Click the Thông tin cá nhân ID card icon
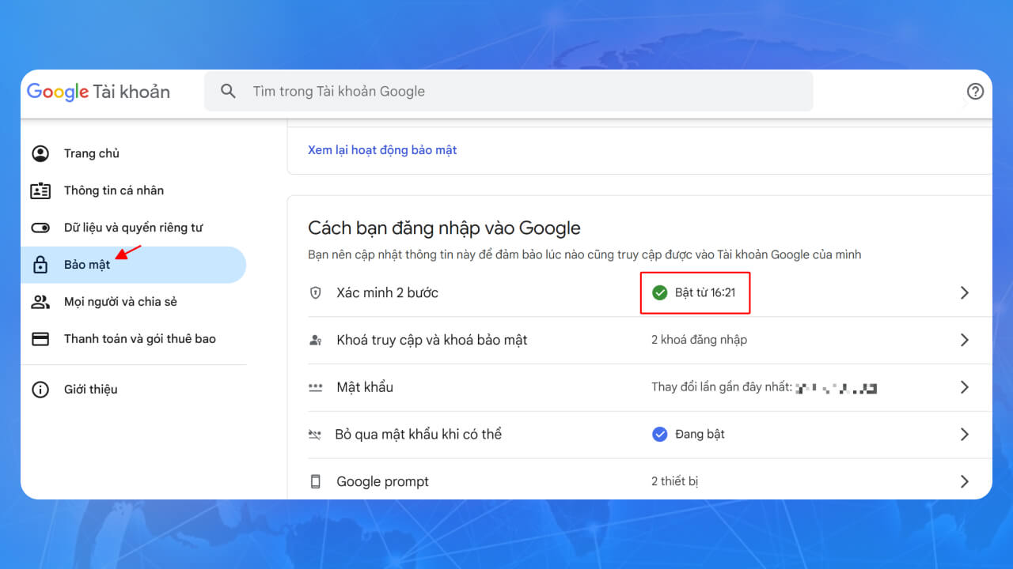Screen dimensions: 1013x569 (40, 190)
